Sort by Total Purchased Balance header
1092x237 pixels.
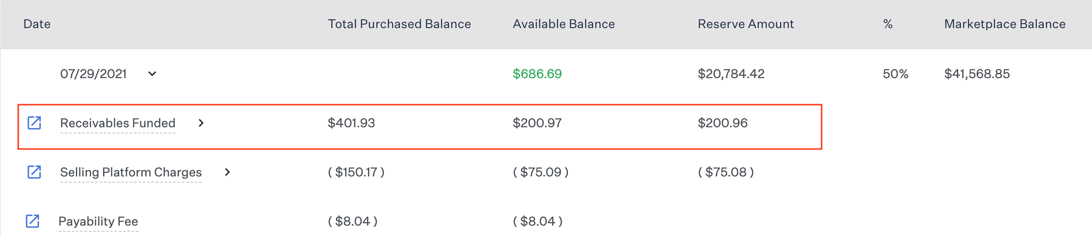(x=399, y=24)
